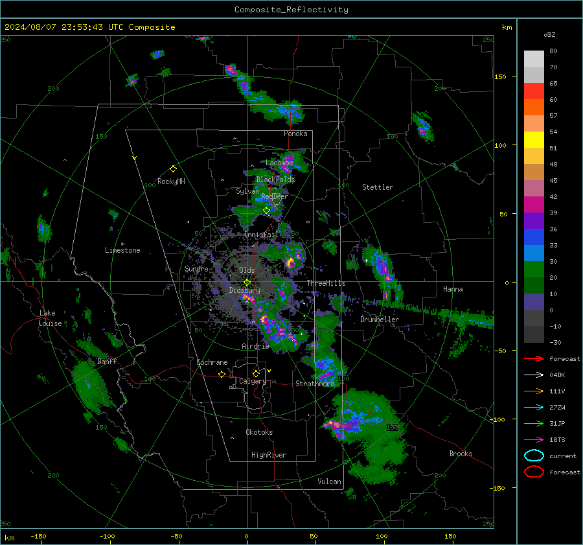Image resolution: width=583 pixels, height=545 pixels.
Task: Click the Innisfail town label
Action: point(261,235)
